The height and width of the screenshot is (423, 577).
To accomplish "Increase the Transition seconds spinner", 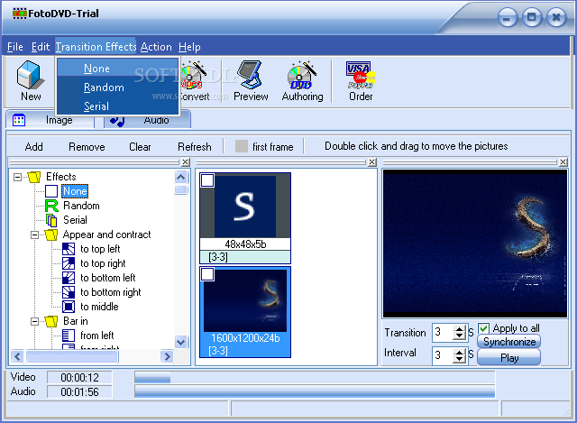I will tap(459, 329).
